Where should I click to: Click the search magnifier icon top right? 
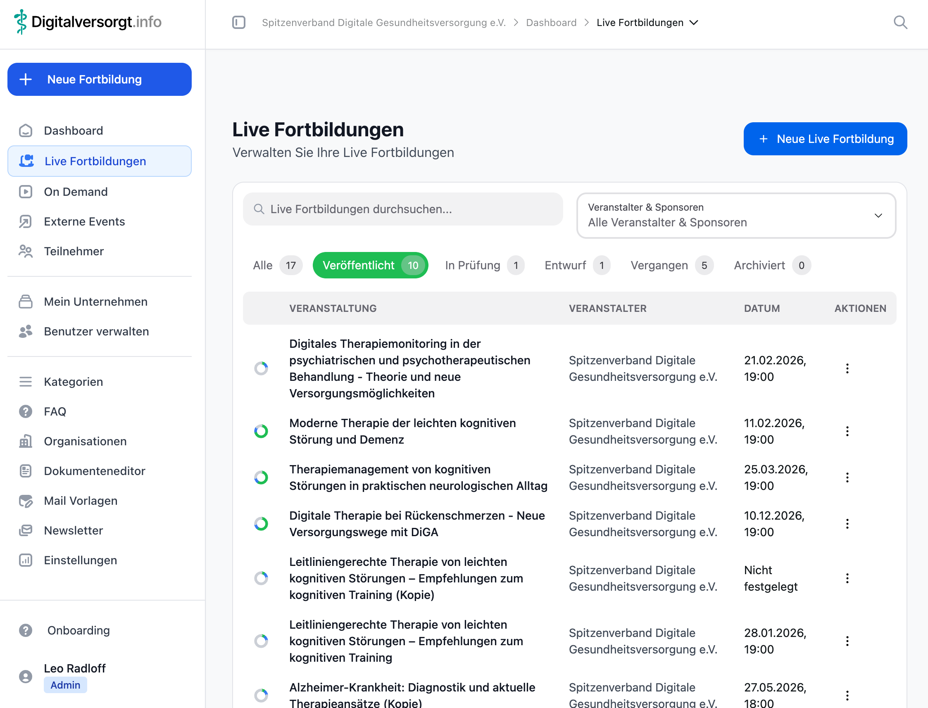[900, 22]
